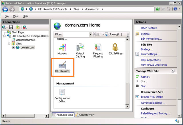Collapse the Sites tree node
Viewport: 183px width, 125px height.
(x=9, y=44)
